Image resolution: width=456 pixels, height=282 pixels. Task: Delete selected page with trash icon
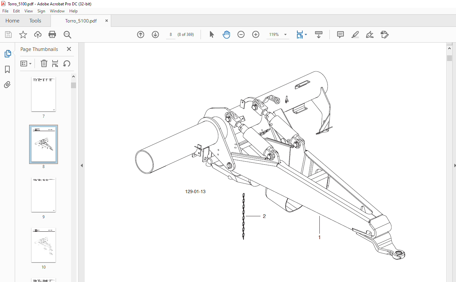[44, 63]
